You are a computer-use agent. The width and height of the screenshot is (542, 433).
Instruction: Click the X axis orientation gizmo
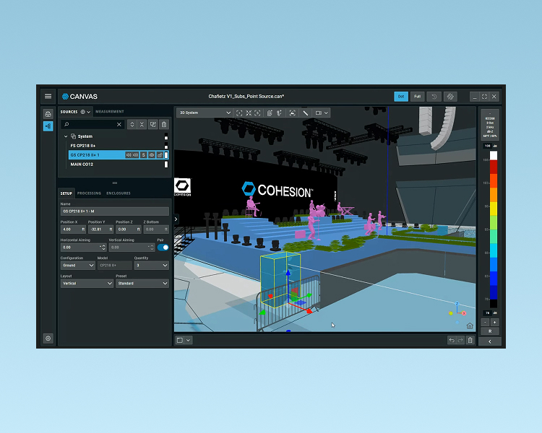pos(464,313)
